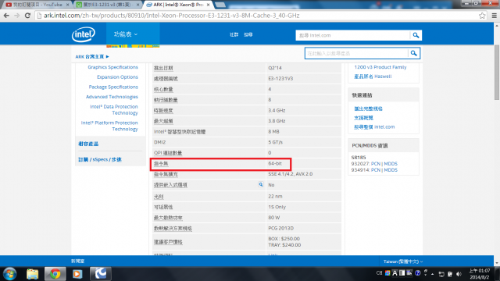Select SSE 4.1/4.2, AVX 2.0 value

290,174
